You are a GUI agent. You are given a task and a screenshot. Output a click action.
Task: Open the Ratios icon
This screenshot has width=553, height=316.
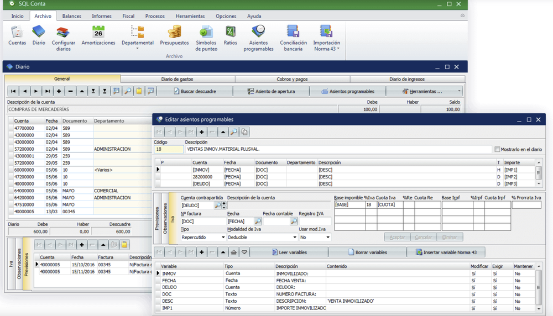point(230,35)
